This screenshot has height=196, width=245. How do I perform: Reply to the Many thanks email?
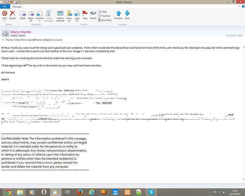tap(23, 13)
